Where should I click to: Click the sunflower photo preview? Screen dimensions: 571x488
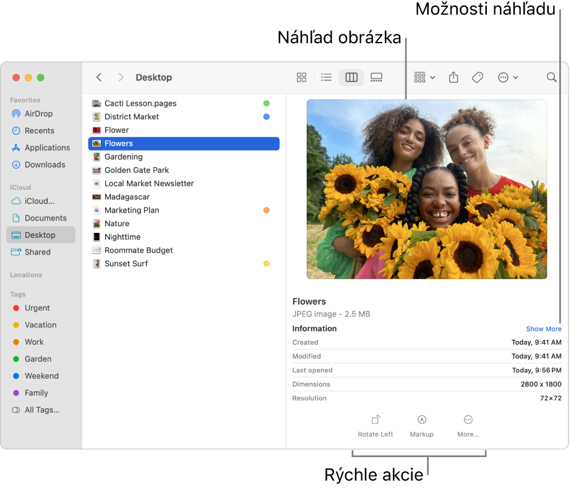click(x=427, y=190)
